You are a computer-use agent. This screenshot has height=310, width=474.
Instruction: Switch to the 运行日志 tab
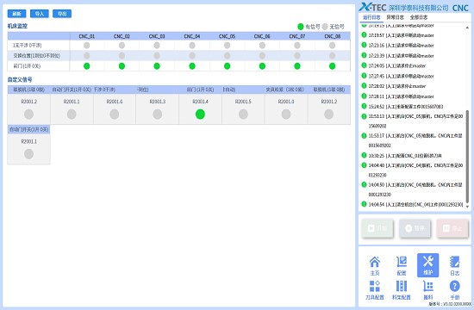(x=371, y=17)
